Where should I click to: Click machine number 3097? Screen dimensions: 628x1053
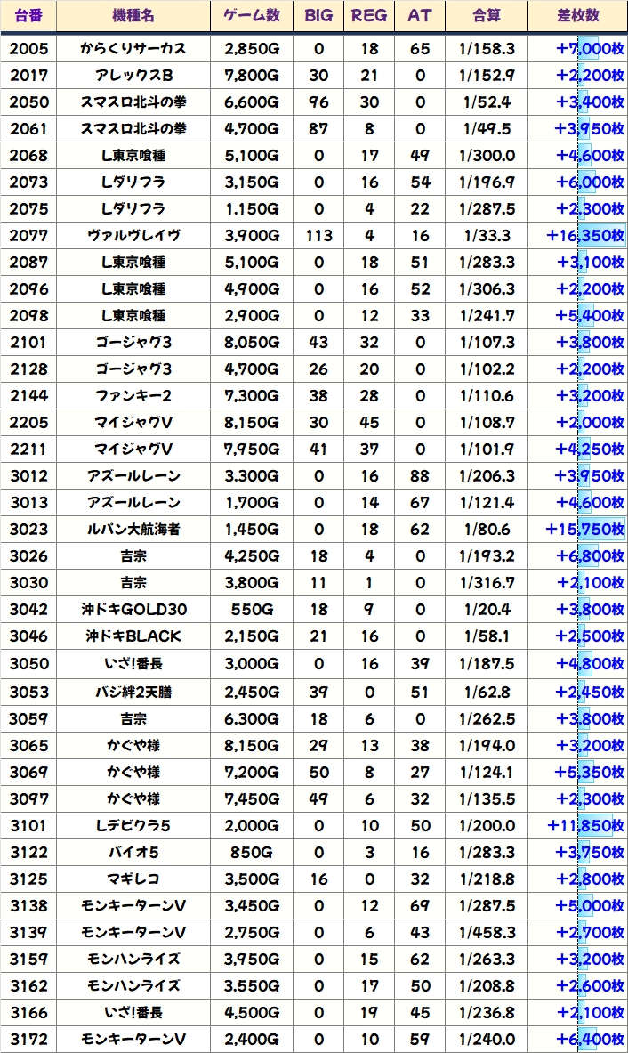pos(28,798)
